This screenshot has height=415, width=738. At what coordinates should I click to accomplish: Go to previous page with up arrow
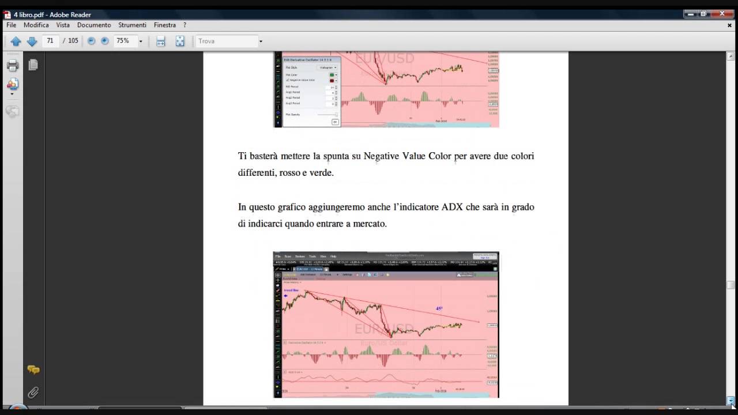click(x=16, y=41)
